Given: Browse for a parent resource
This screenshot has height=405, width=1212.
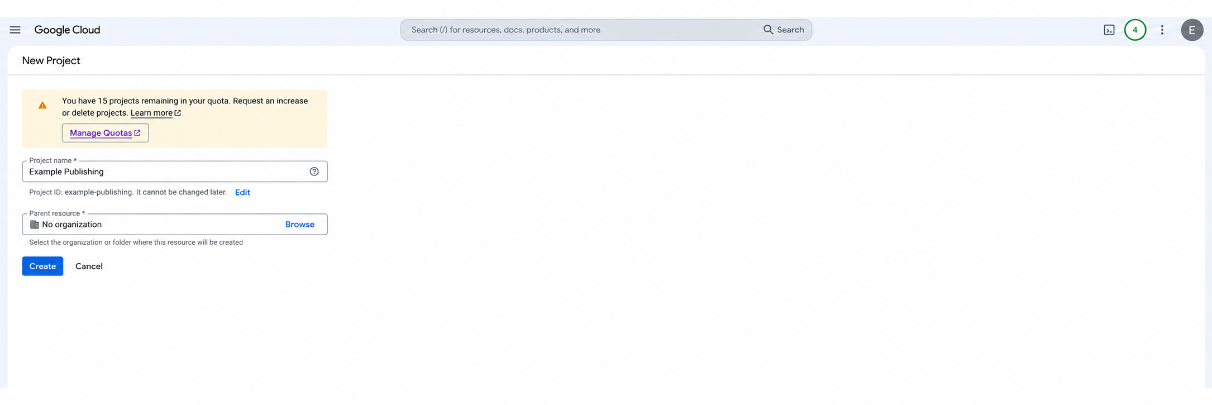Looking at the screenshot, I should pos(300,225).
